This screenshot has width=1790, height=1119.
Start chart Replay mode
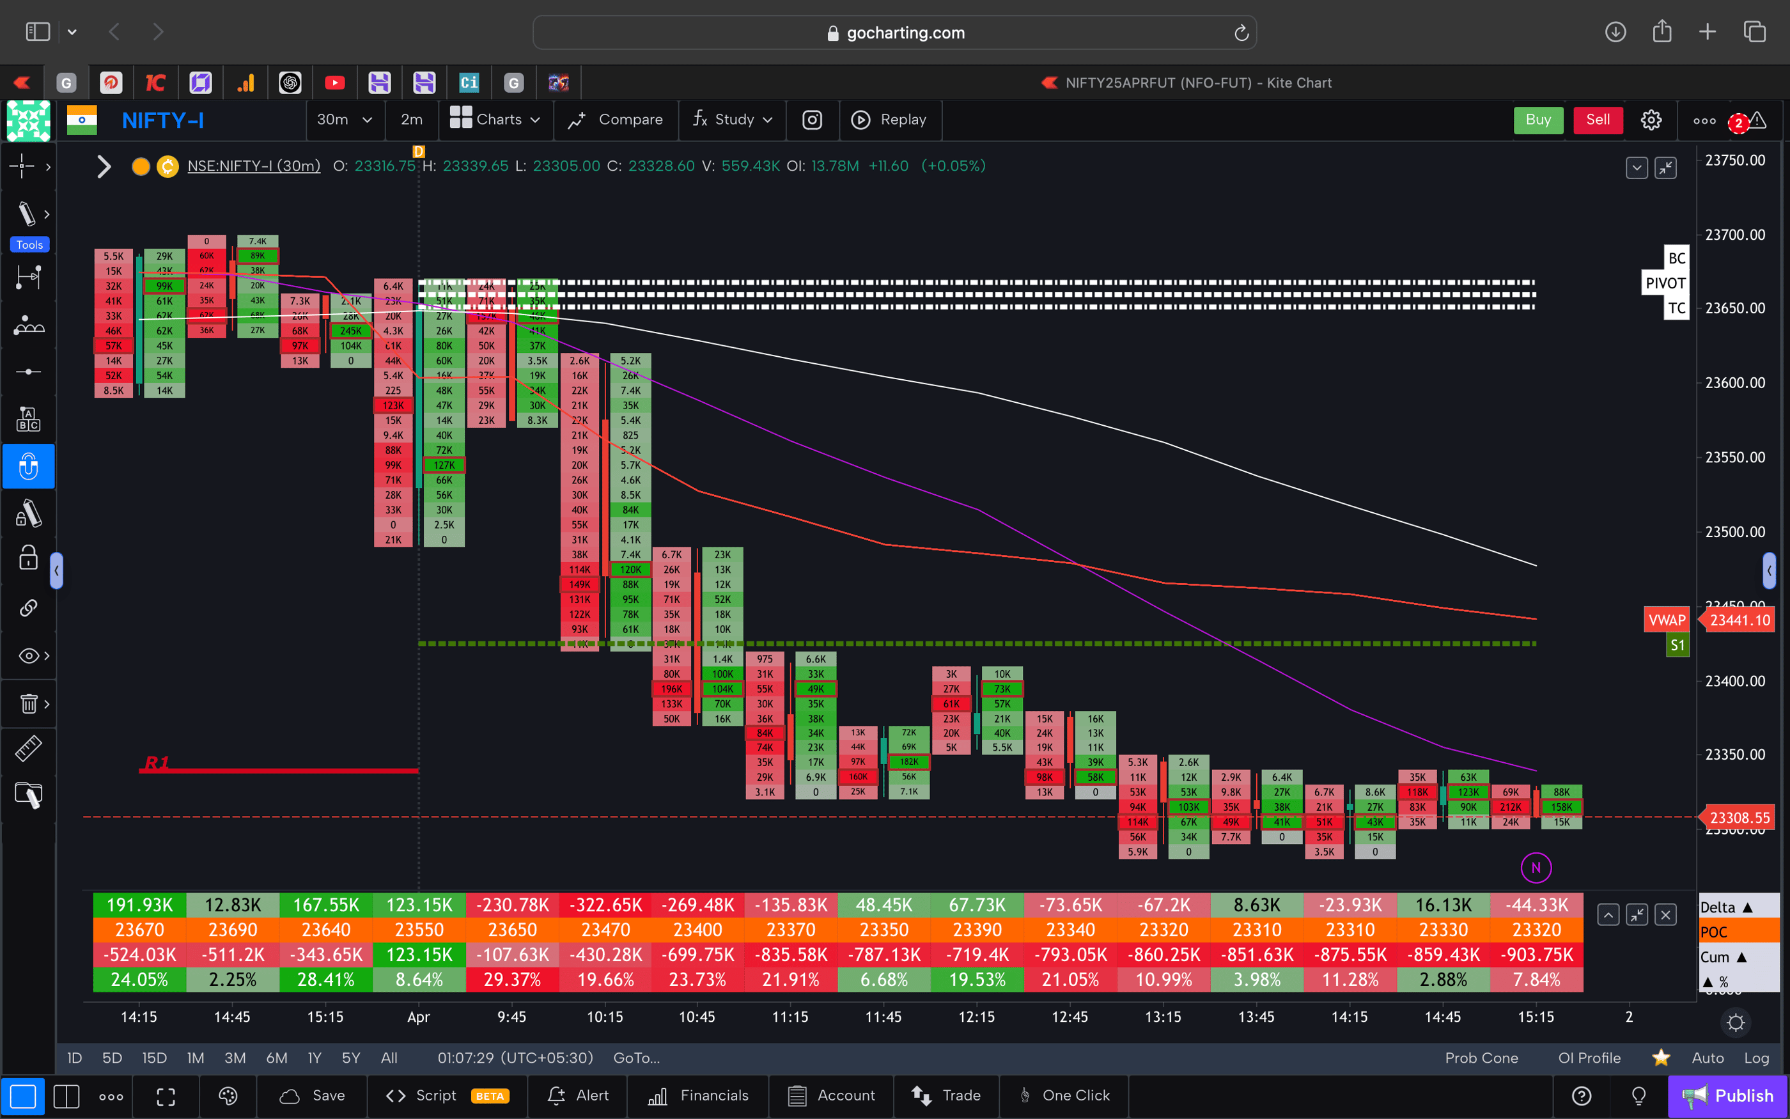point(890,120)
